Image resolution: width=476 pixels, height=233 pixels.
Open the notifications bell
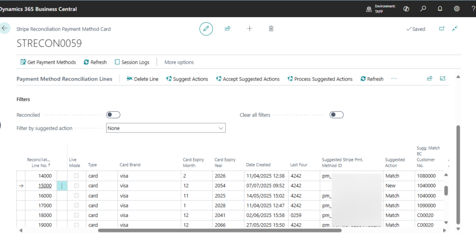[x=440, y=9]
